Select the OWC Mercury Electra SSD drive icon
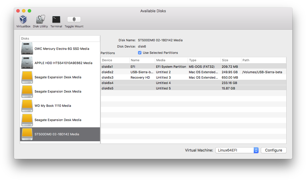This screenshot has width=306, height=180. tap(27, 48)
